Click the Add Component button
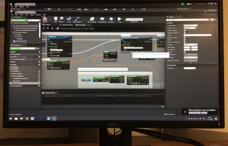This screenshot has width=228, height=146. [19, 20]
